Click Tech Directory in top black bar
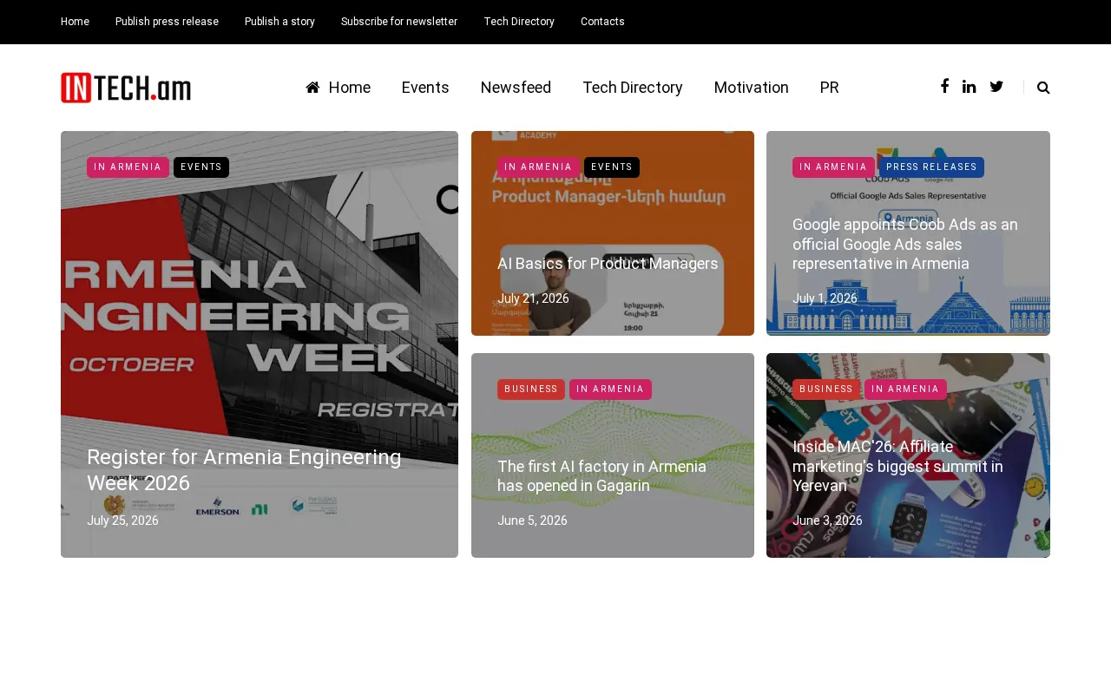Screen dimensions: 1111x694 pyautogui.click(x=519, y=22)
